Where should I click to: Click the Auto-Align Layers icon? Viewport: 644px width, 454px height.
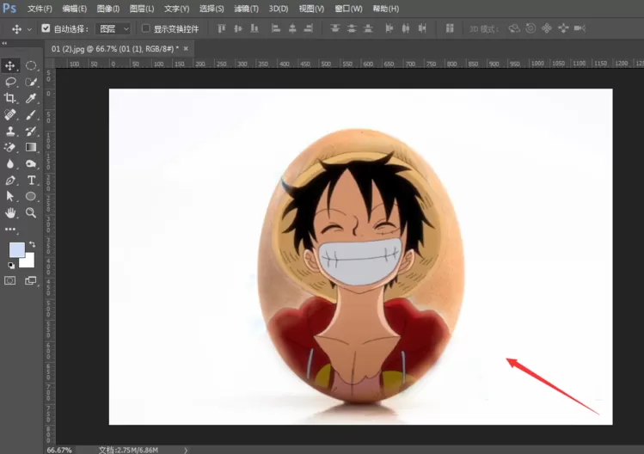point(450,28)
